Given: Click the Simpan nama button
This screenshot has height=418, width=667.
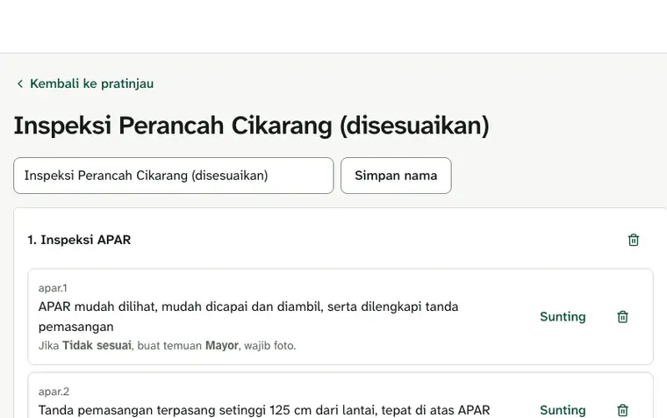Looking at the screenshot, I should (x=396, y=176).
